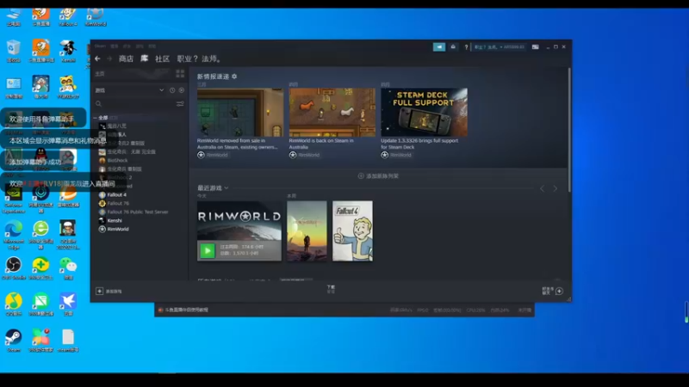This screenshot has width=689, height=387.
Task: Click 添加游戏 add a game button
Action: pos(109,292)
